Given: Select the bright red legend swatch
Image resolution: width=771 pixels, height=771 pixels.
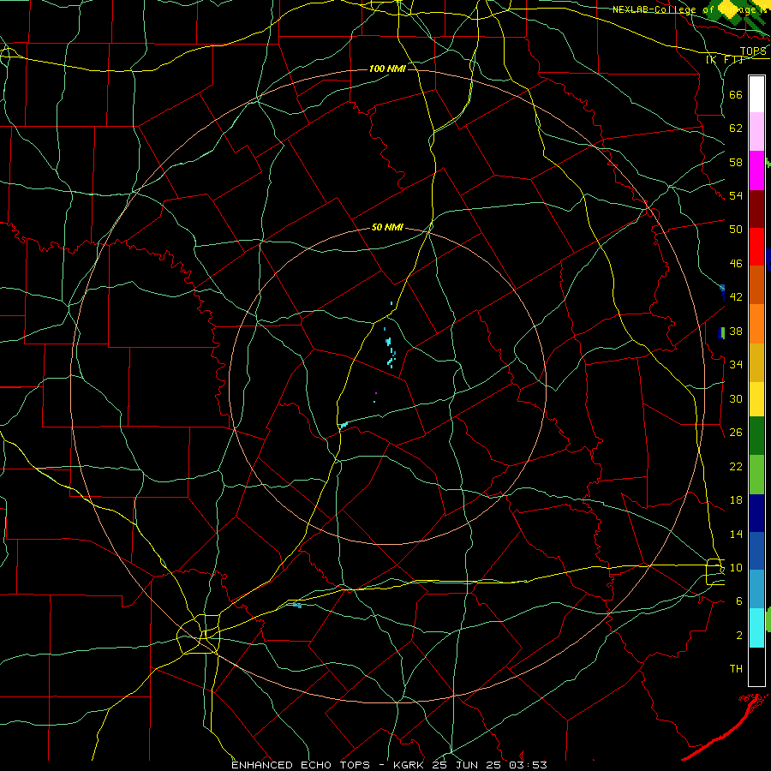Looking at the screenshot, I should [756, 247].
